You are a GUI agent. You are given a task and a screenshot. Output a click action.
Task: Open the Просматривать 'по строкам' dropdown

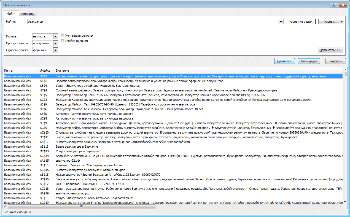[55, 43]
